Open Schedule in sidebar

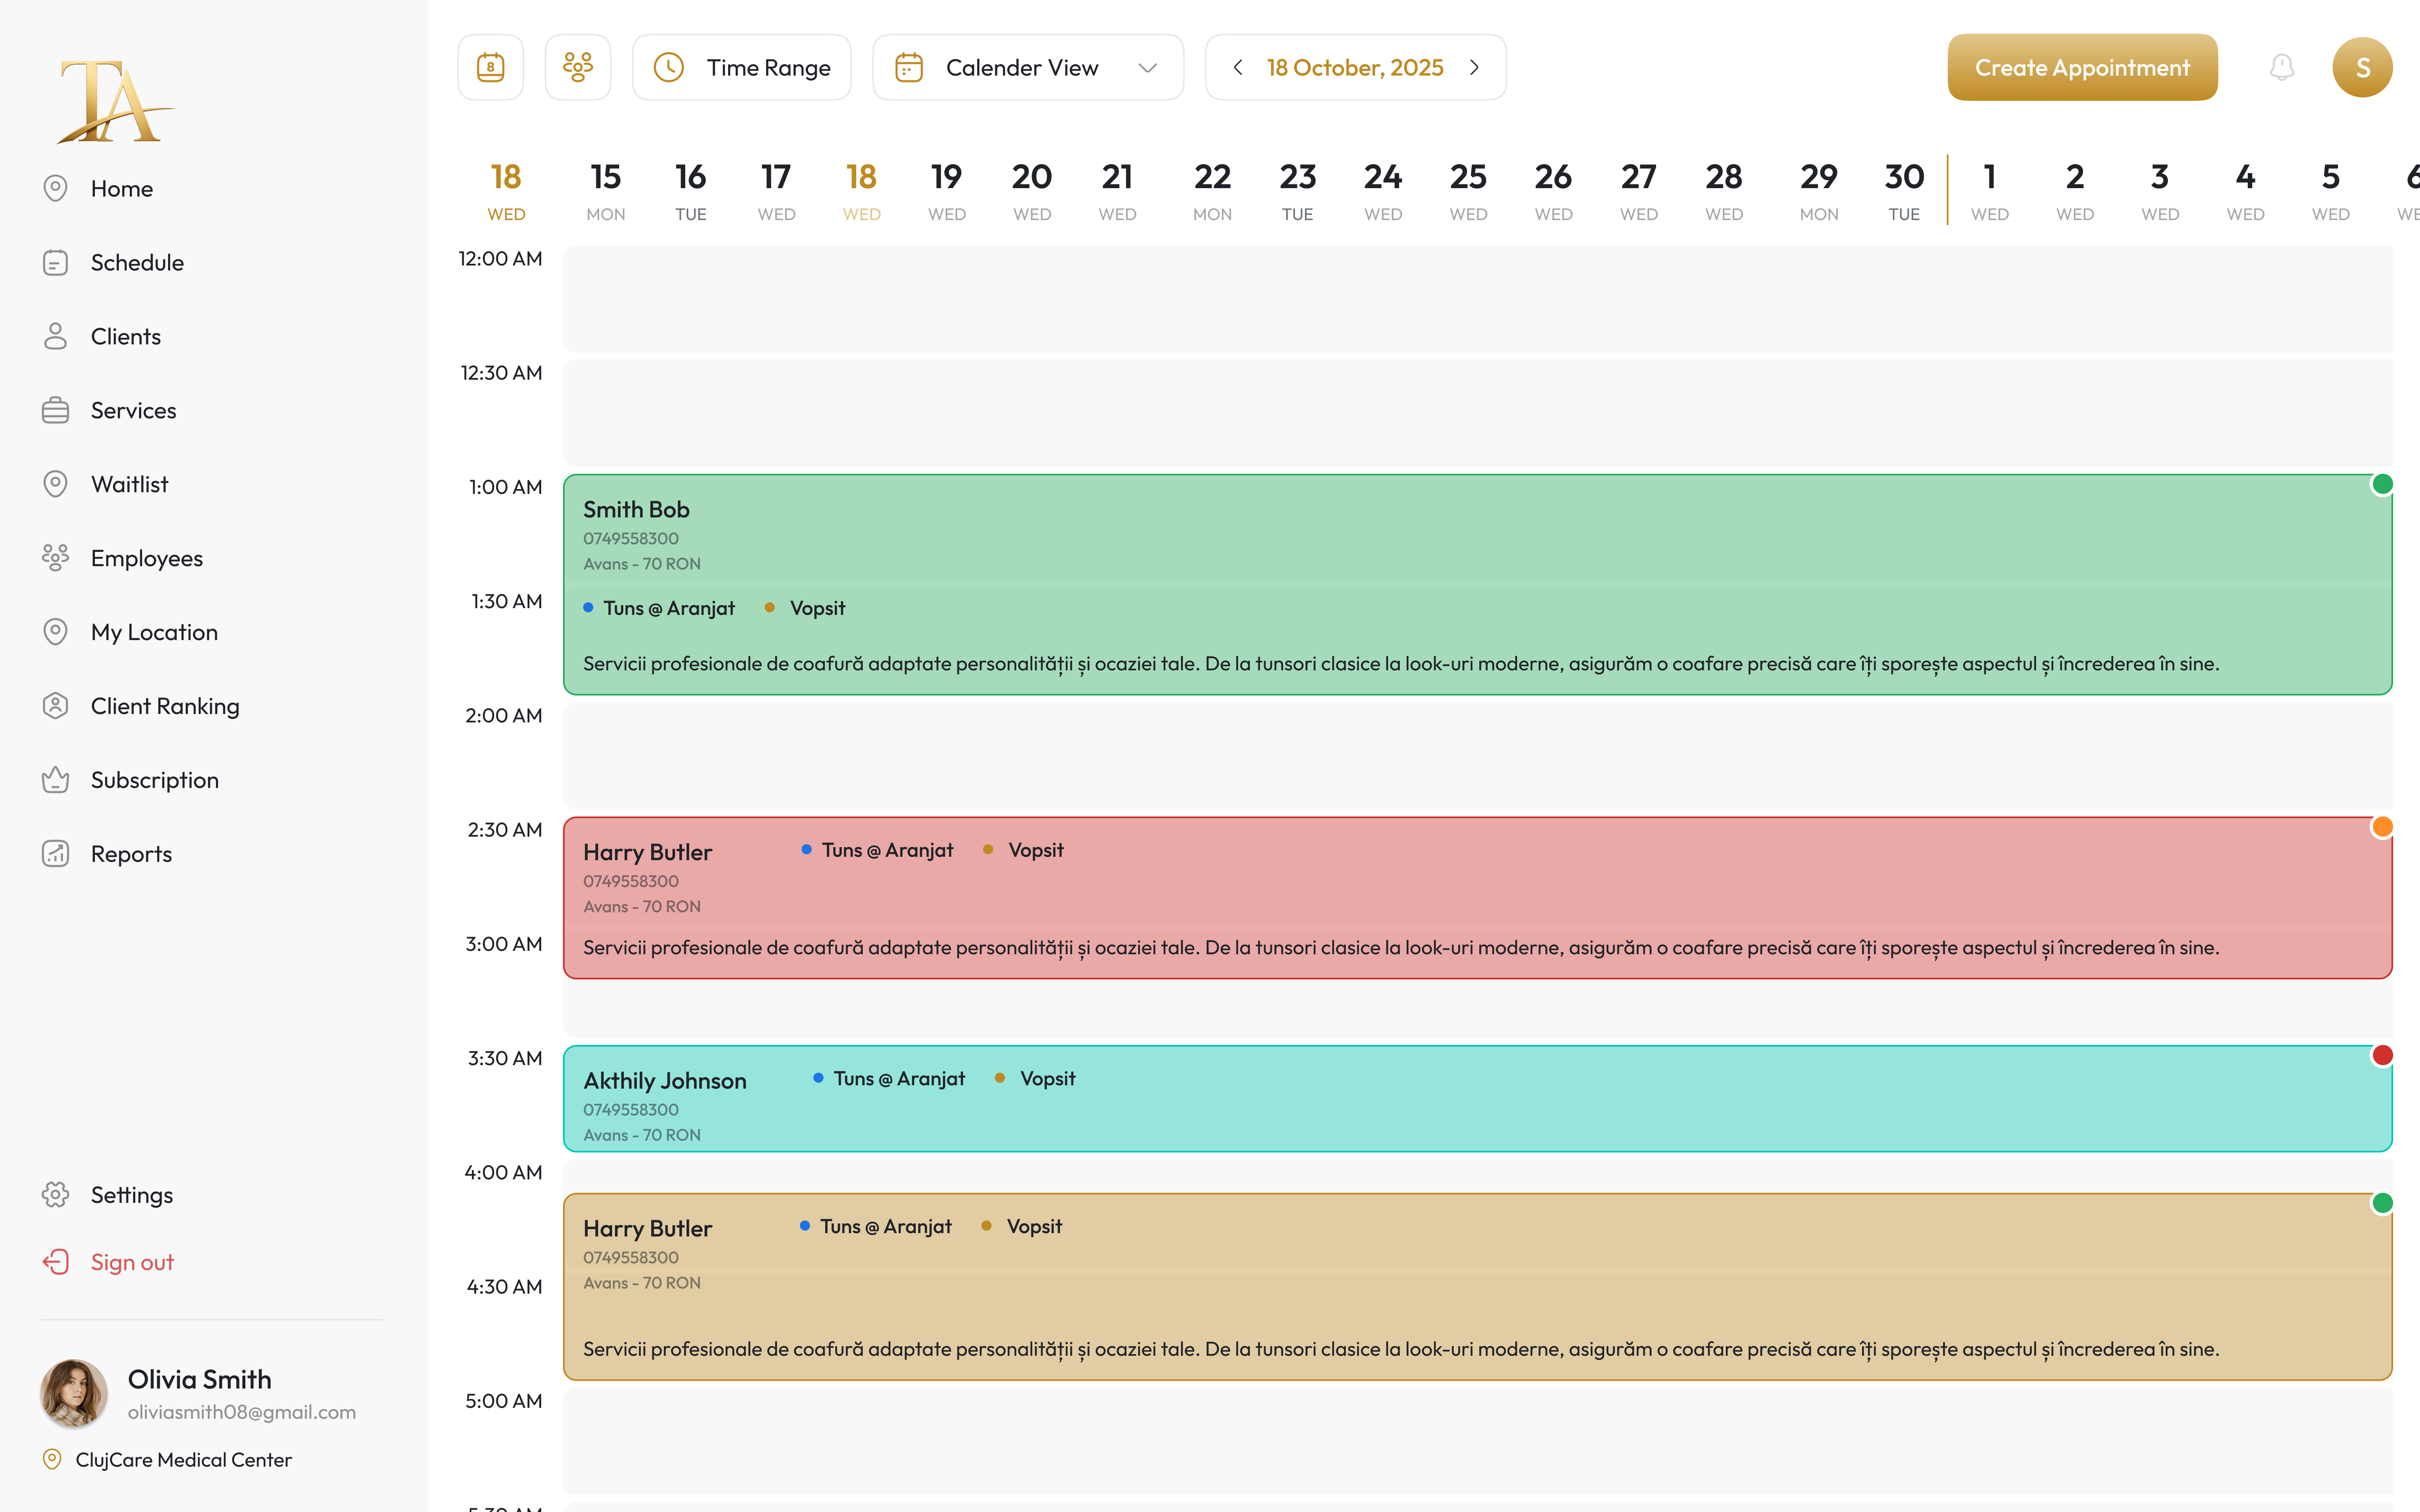point(113,262)
